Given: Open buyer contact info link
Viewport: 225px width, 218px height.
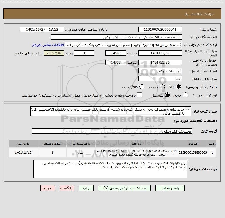Looking at the screenshot, I should click(x=48, y=45).
